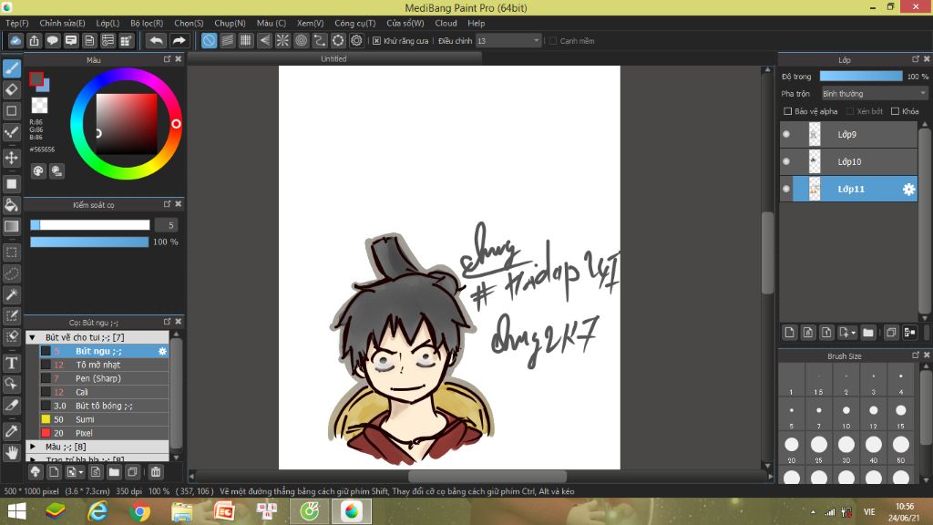
Task: Switch to Untitled canvas tab
Action: 333,59
